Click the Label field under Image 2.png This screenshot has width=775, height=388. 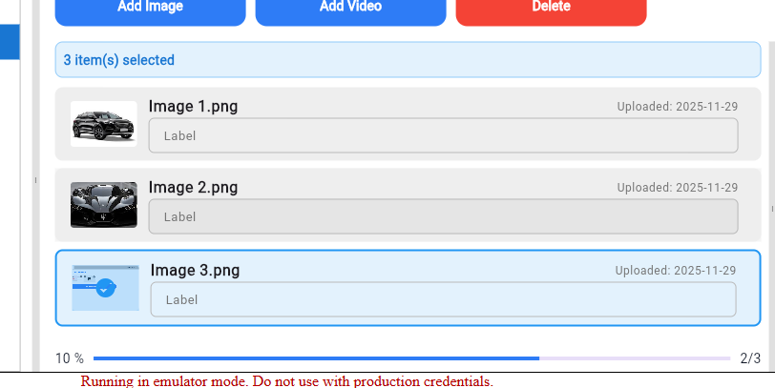(x=443, y=216)
